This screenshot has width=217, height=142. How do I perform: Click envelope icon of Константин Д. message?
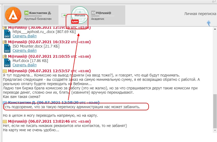tap(5, 103)
